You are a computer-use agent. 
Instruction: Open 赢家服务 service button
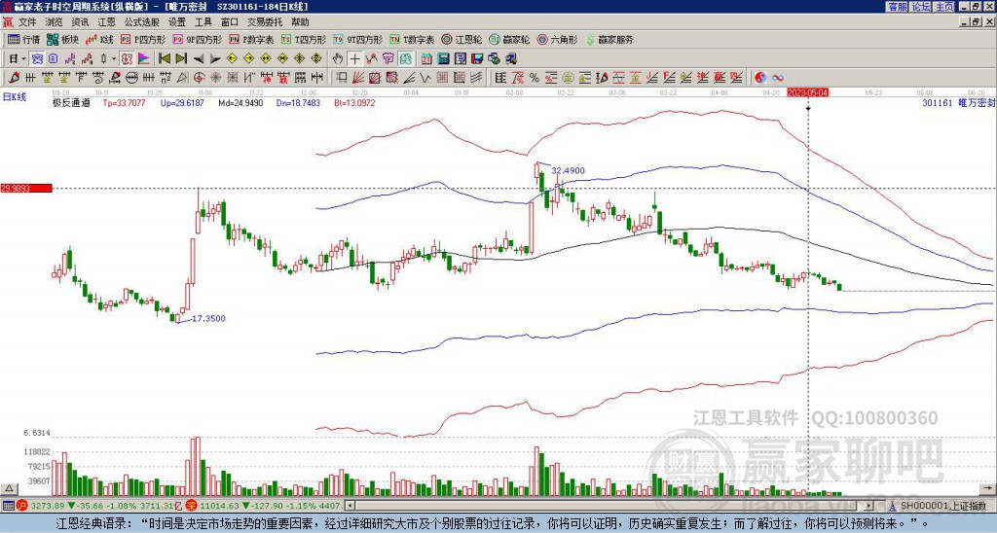[x=609, y=39]
